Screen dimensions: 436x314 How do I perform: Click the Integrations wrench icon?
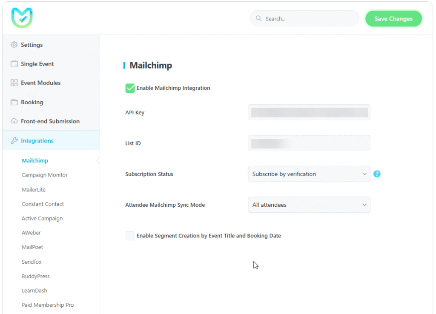[13, 140]
